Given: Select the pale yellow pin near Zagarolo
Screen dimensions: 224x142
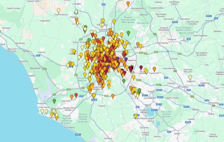Looking at the screenshot, I should (x=190, y=77).
